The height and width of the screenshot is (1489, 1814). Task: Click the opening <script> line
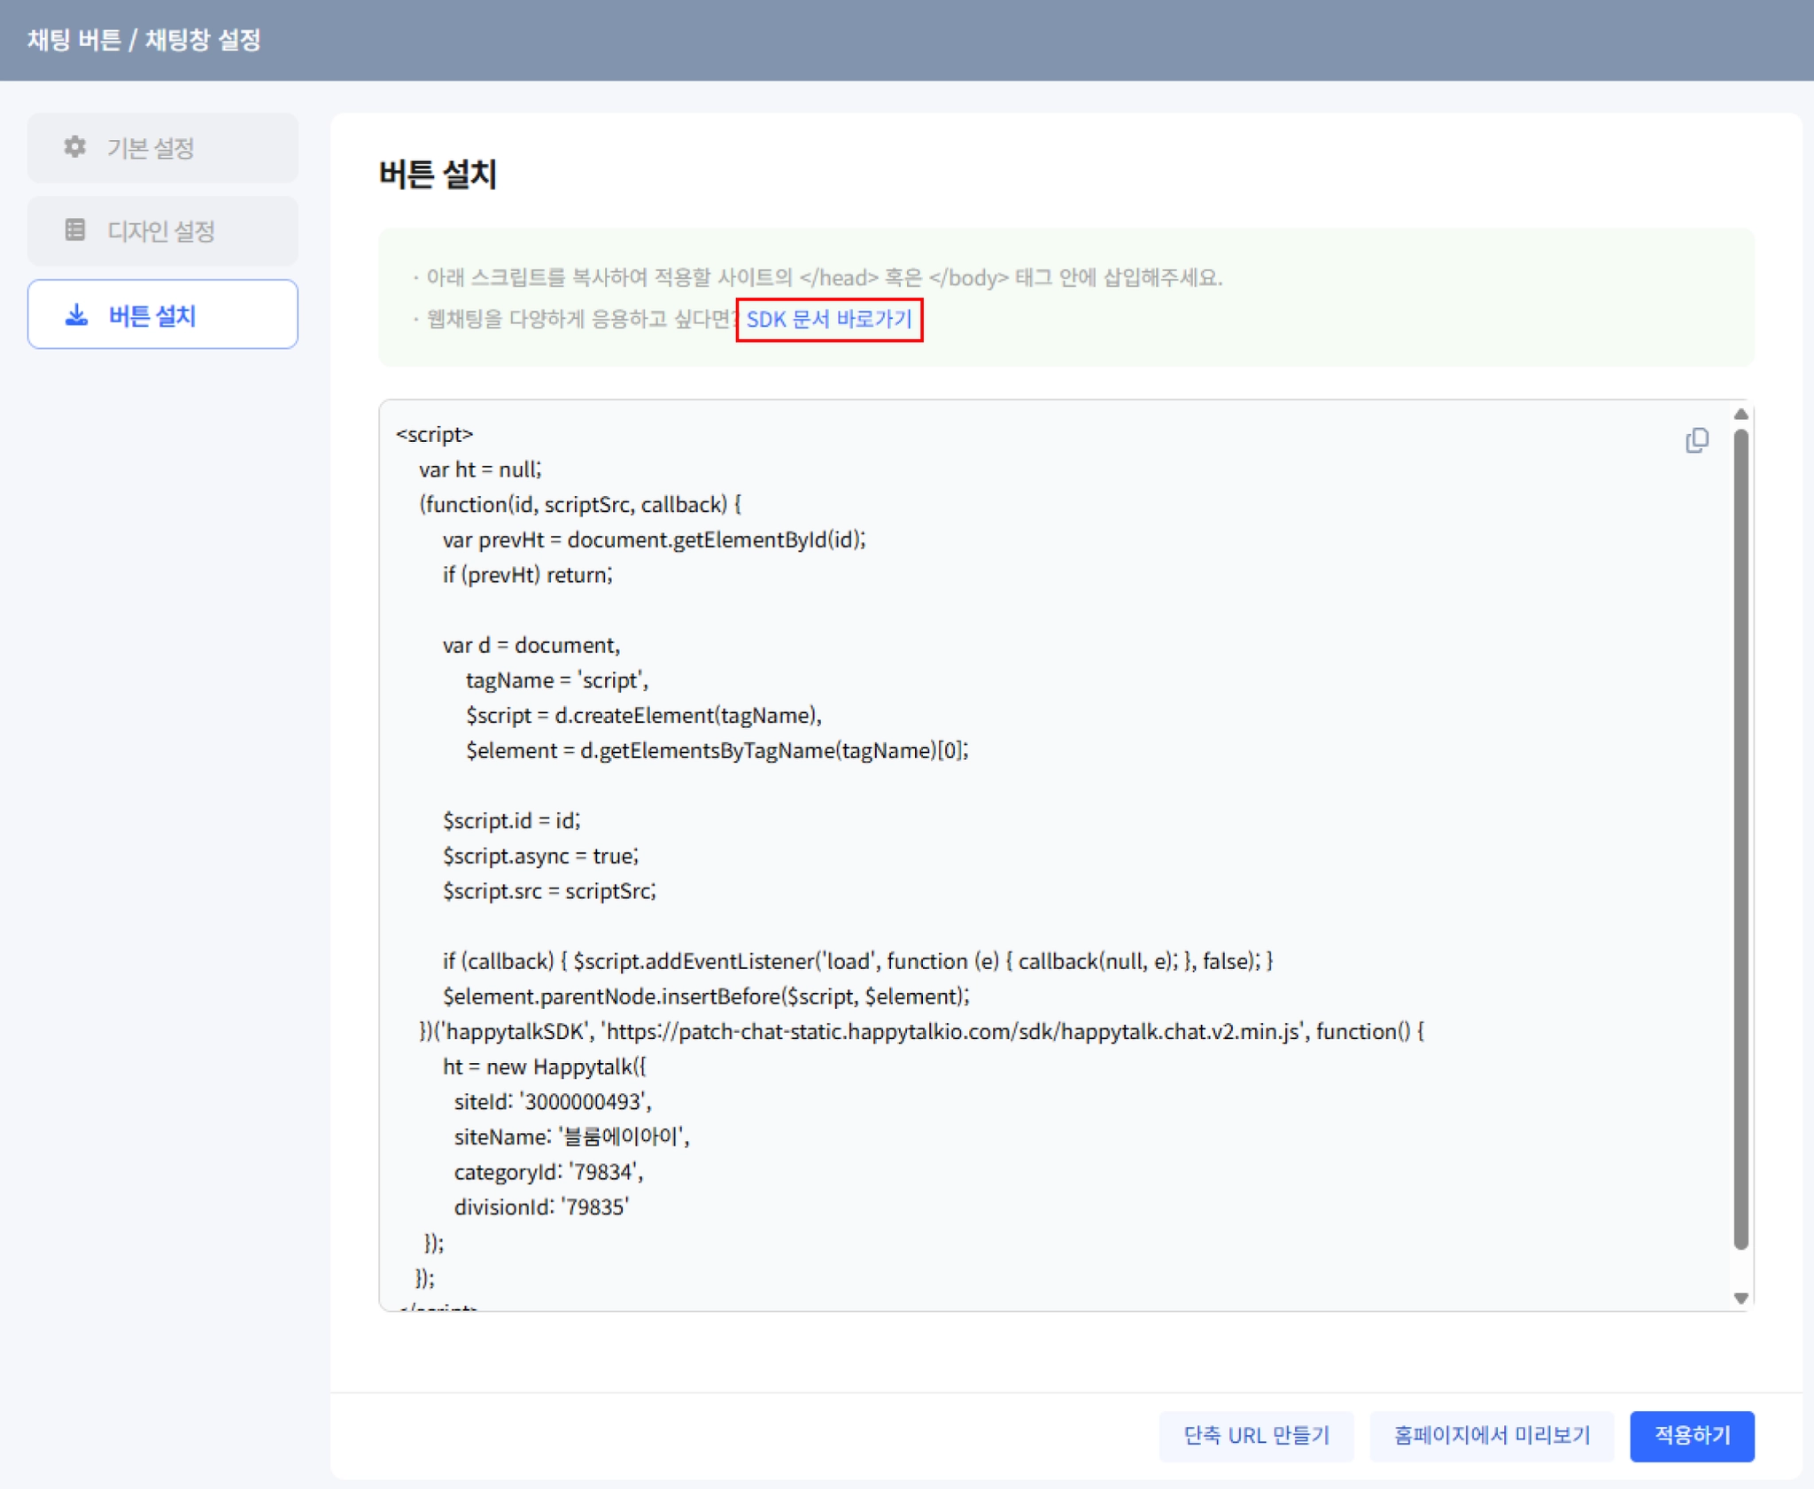pos(435,435)
